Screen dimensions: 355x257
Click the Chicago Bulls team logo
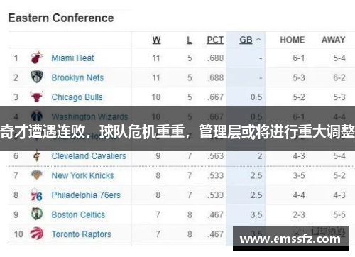point(37,97)
